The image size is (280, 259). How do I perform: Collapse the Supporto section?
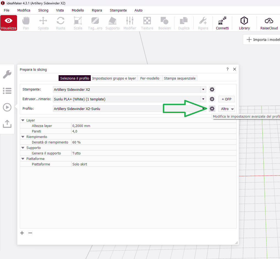click(x=23, y=148)
